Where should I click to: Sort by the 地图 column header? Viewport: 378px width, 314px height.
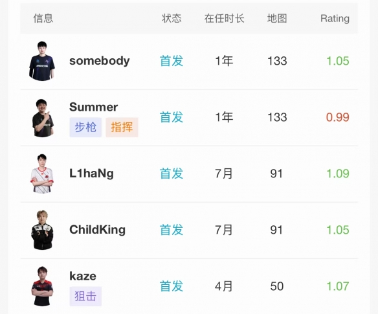tap(277, 19)
